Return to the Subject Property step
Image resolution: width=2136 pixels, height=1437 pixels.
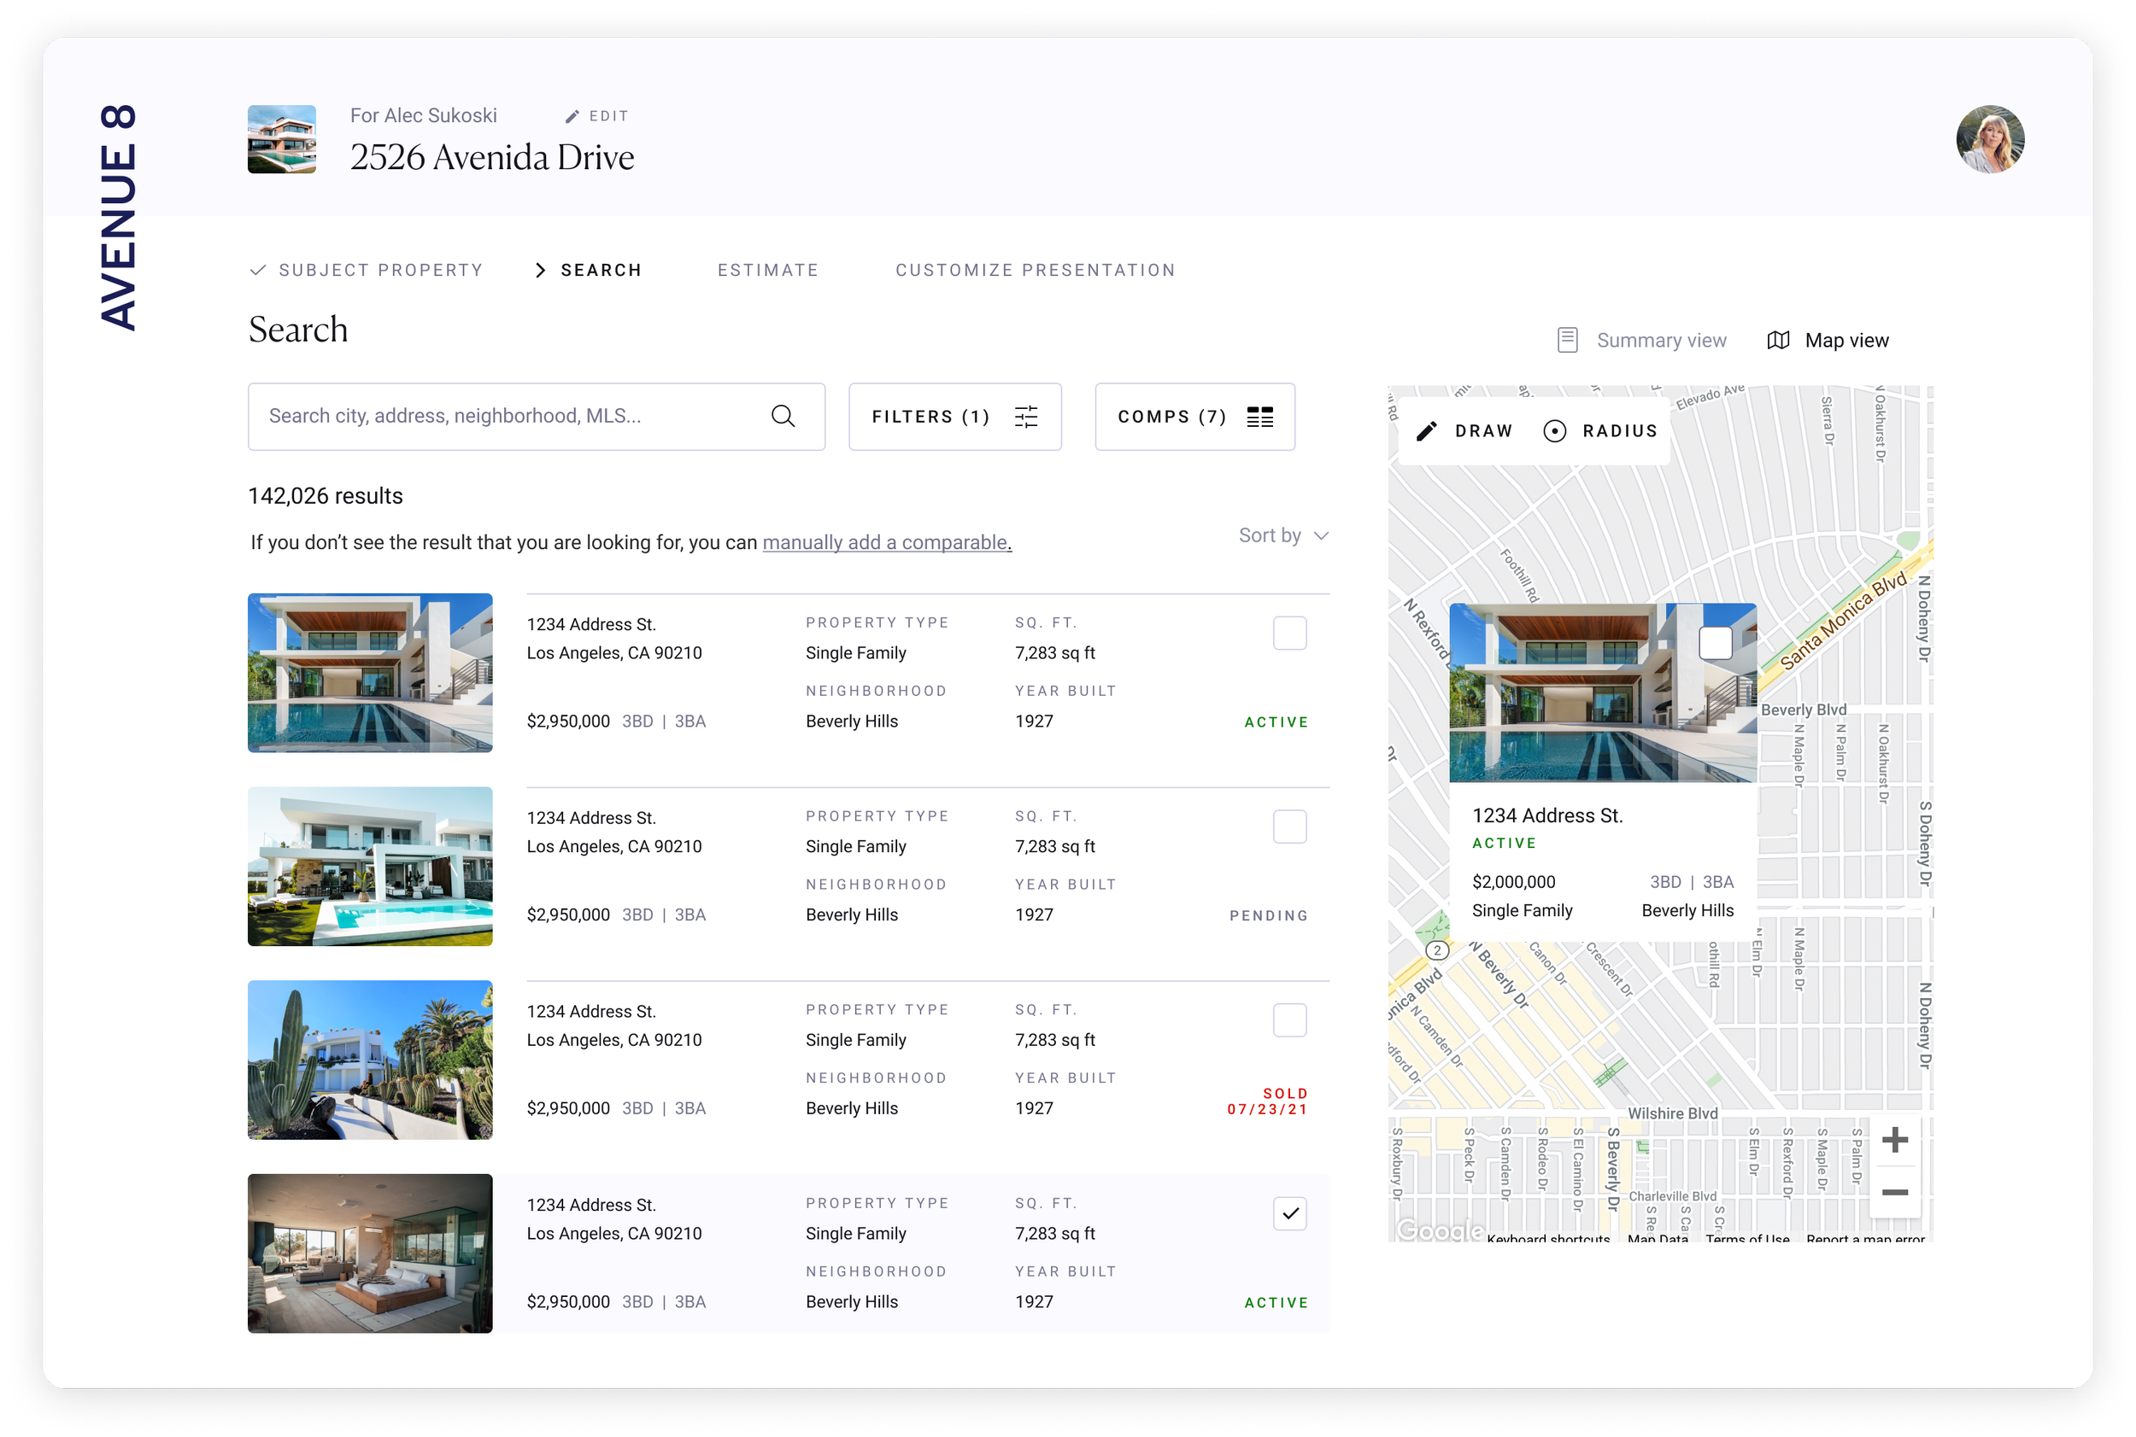[379, 271]
